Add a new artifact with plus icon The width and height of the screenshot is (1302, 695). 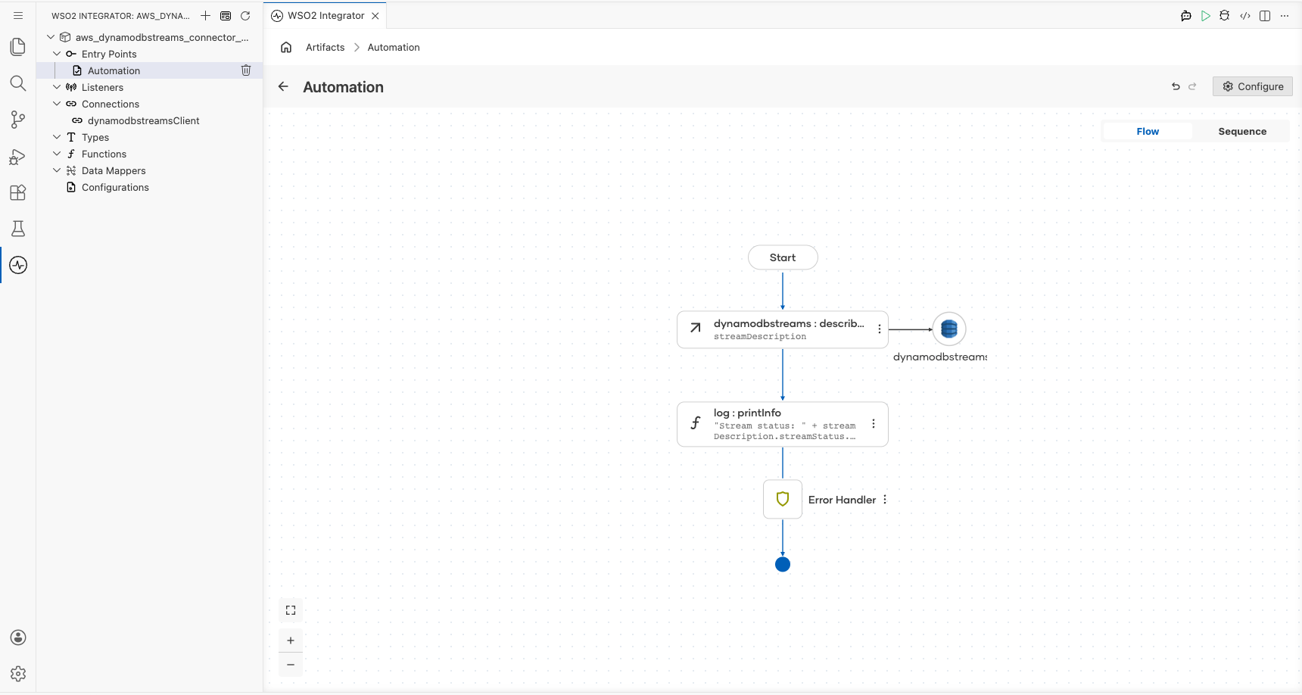[x=205, y=15]
